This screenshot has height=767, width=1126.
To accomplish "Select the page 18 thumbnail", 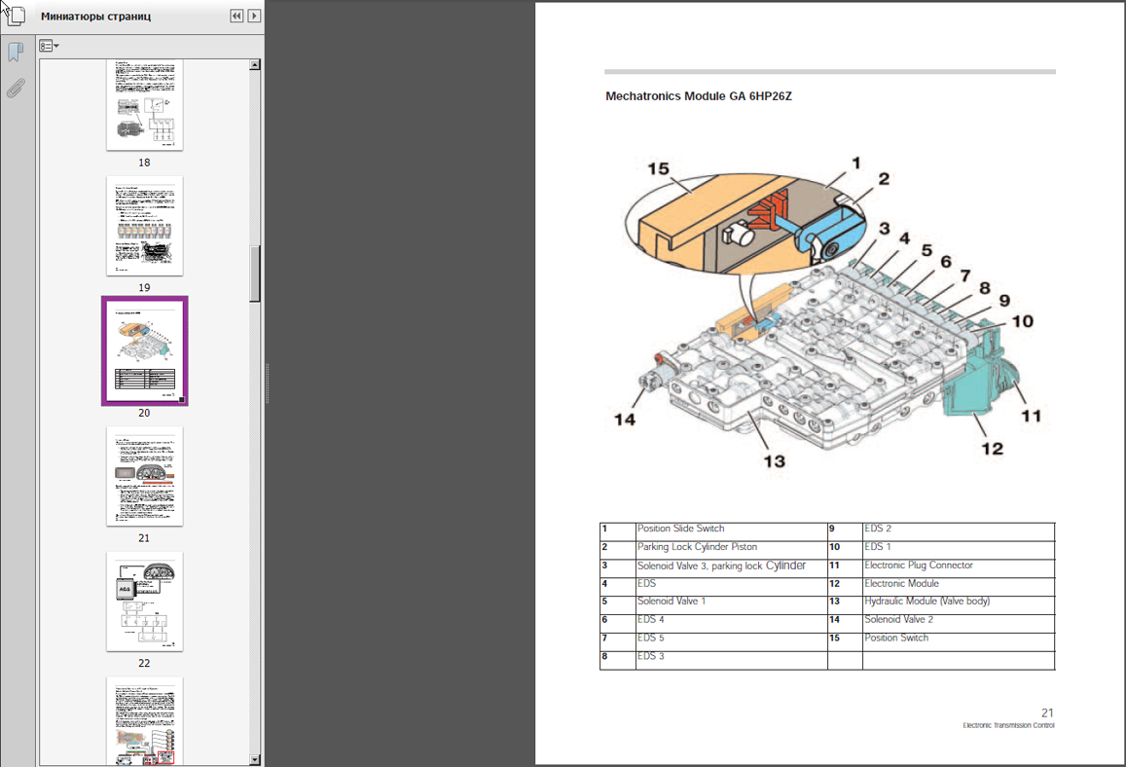I will [x=144, y=105].
